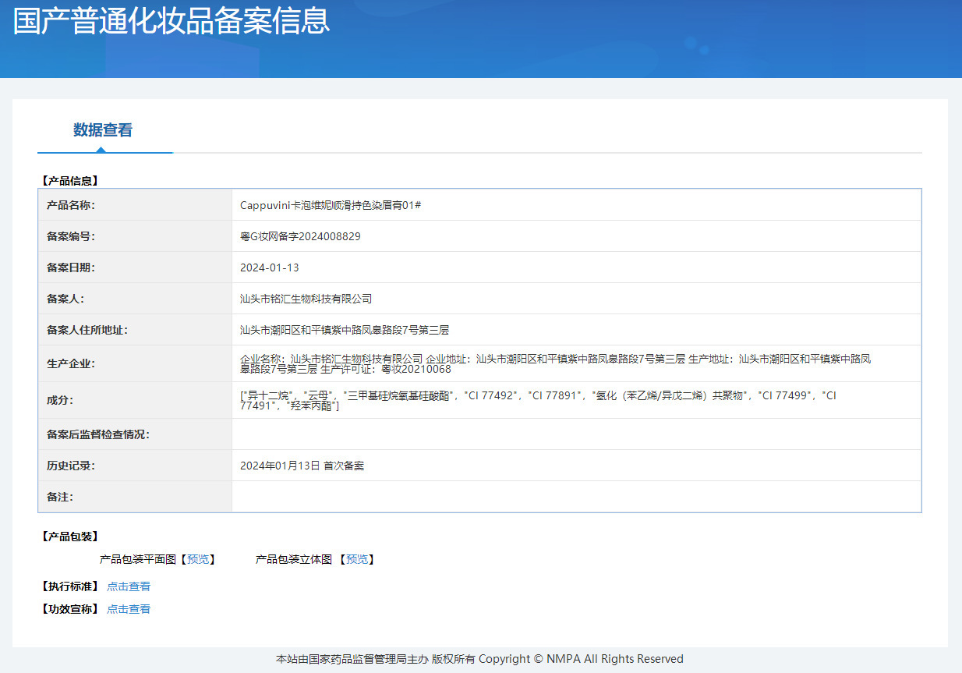Open 执行标准 点击查看 link
Image resolution: width=962 pixels, height=673 pixels.
click(129, 586)
